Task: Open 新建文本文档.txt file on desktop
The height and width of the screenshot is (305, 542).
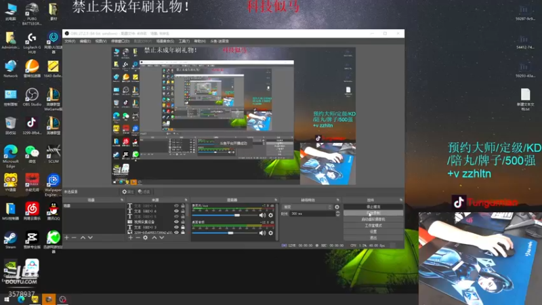Action: coord(526,99)
